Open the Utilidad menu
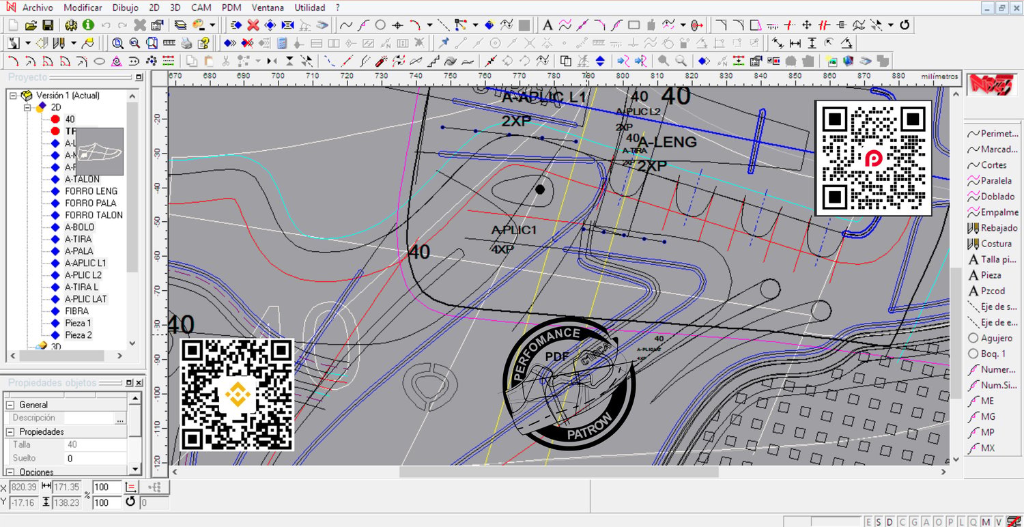Screen dimensions: 1024x527 click(310, 8)
